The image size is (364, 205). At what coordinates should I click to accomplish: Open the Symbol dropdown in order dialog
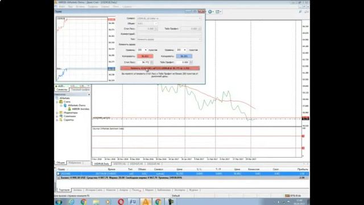tap(169, 18)
